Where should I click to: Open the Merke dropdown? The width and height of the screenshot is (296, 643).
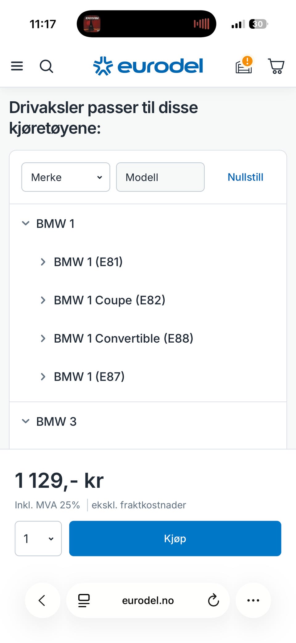[x=66, y=177]
